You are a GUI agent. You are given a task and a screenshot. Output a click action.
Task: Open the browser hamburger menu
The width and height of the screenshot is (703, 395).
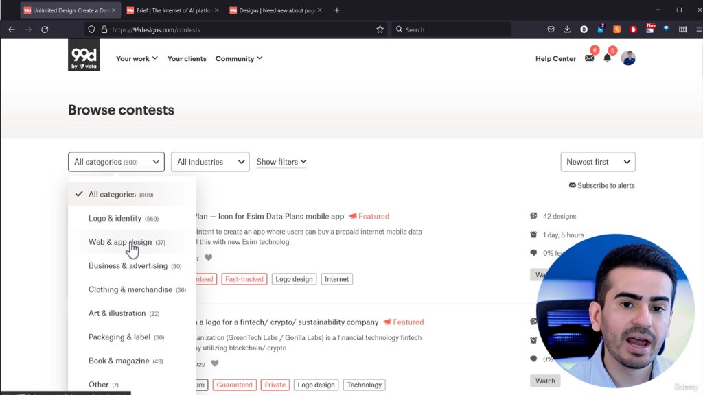point(698,29)
